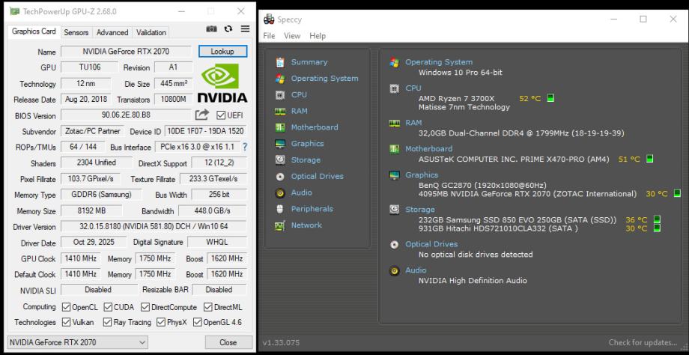Click the GPU Name text field
The height and width of the screenshot is (355, 689).
126,52
